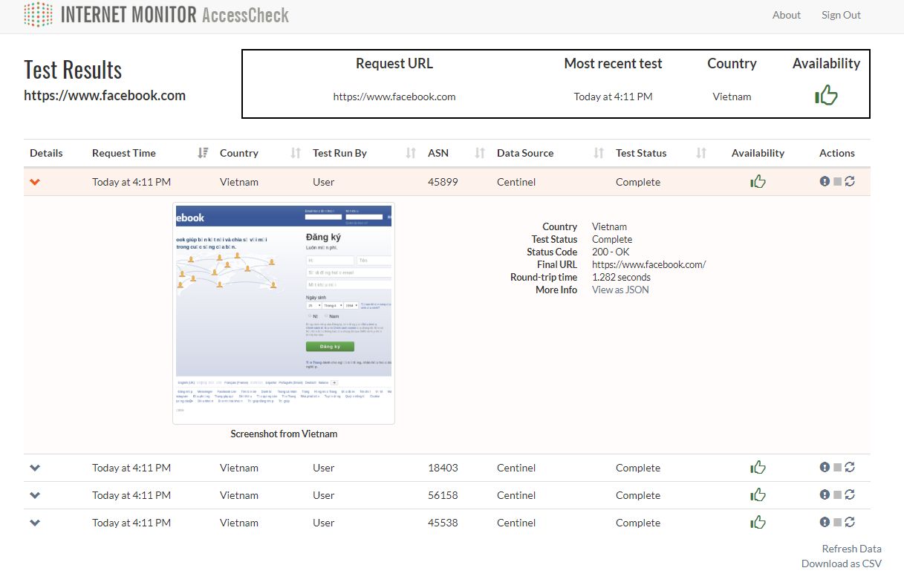Click Download as CSV link
904x588 pixels.
842,563
